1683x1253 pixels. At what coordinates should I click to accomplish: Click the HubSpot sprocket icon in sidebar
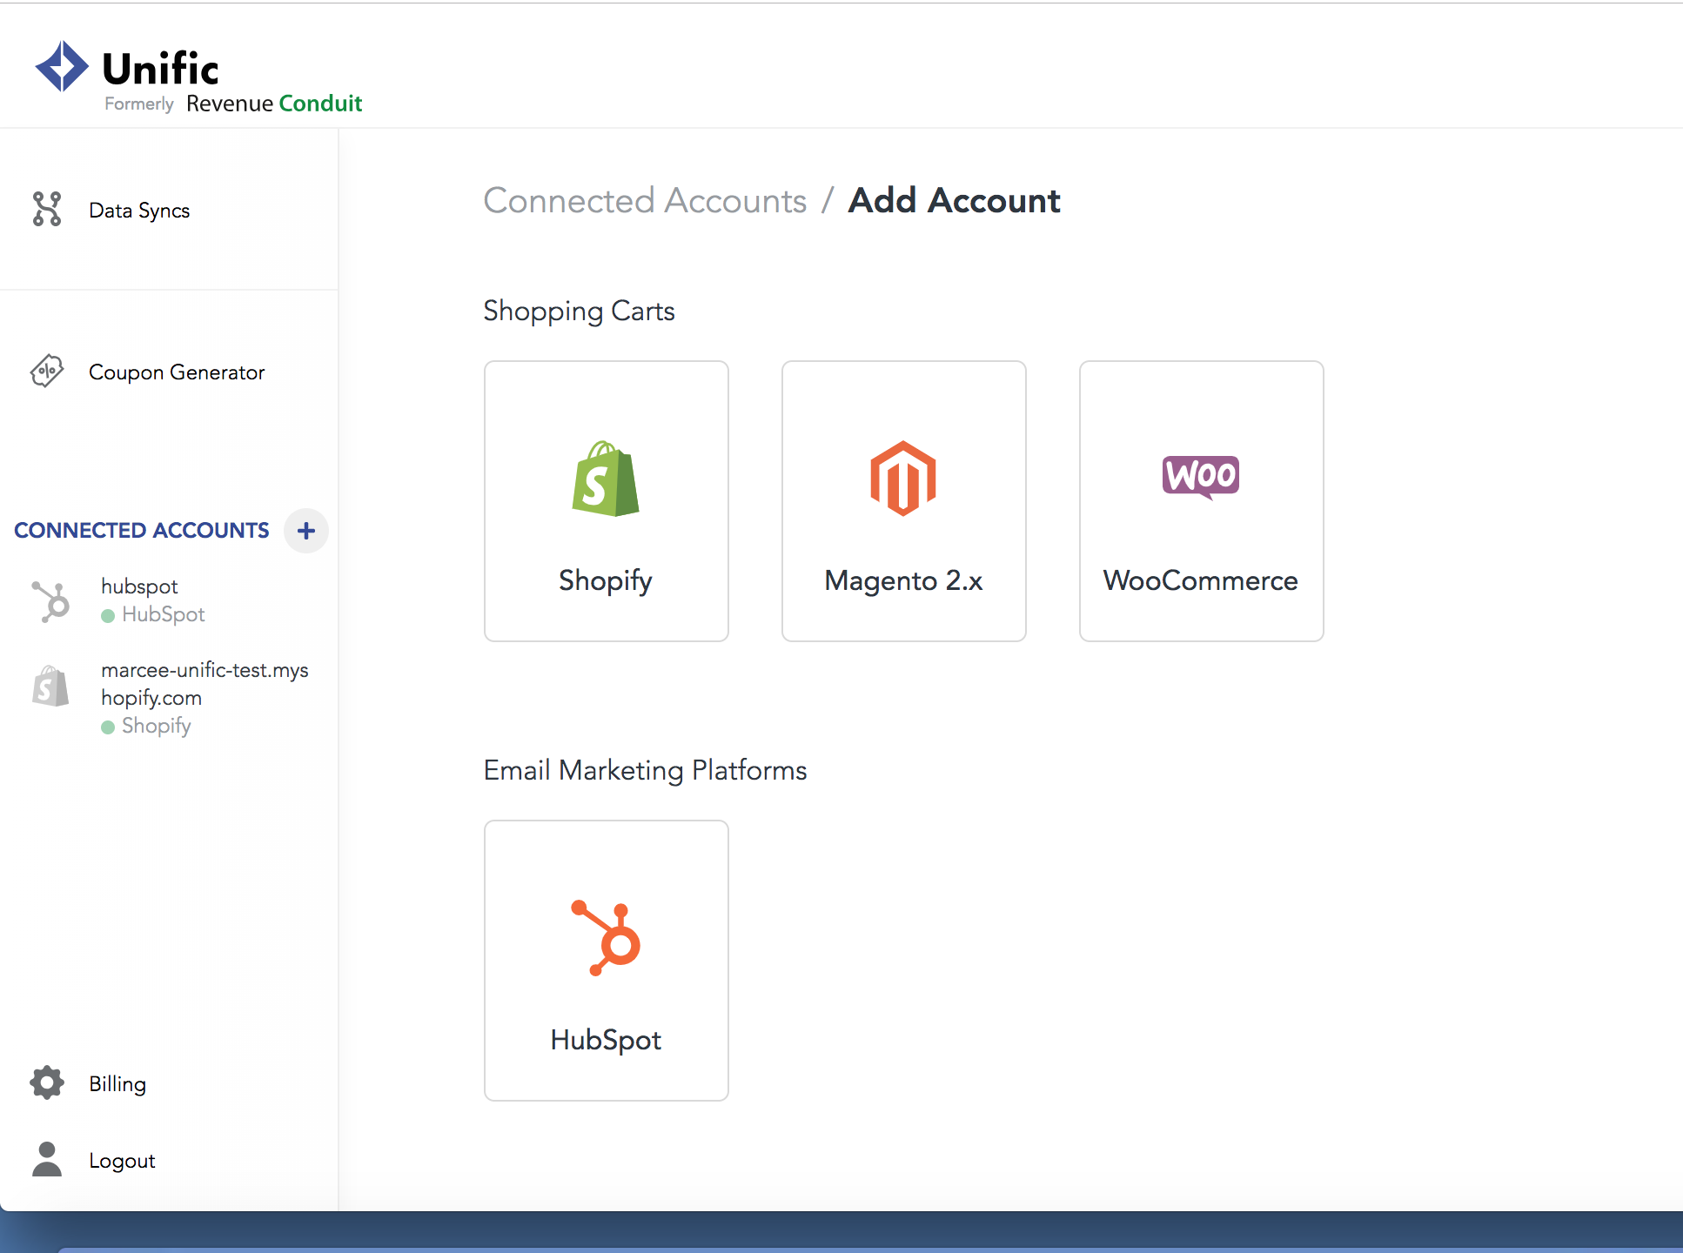point(51,601)
